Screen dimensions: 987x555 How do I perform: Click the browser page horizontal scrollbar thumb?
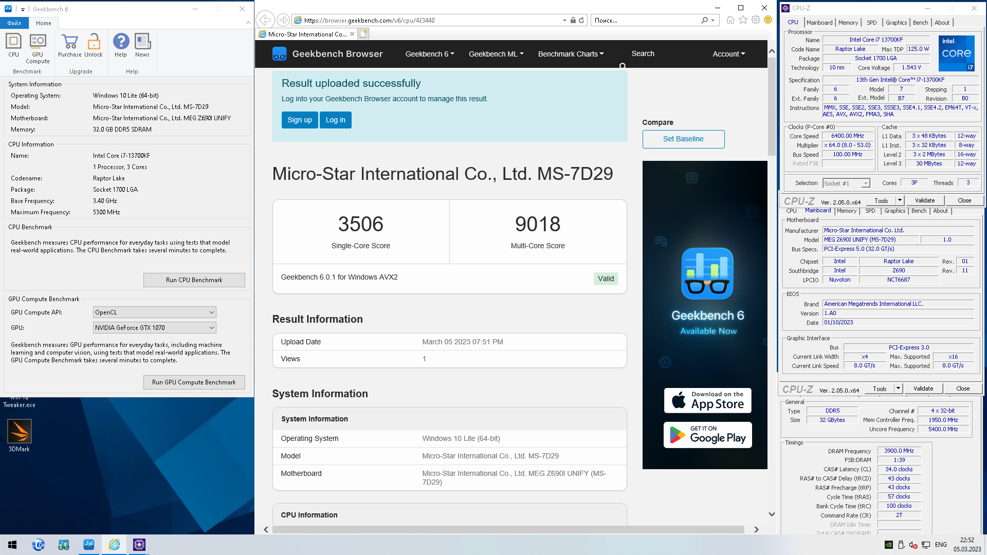click(508, 529)
